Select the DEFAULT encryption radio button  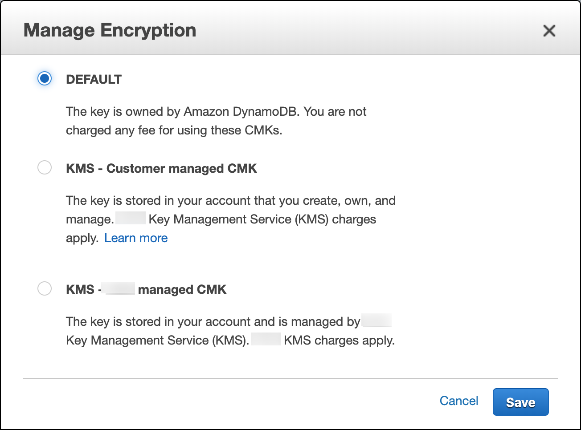pyautogui.click(x=45, y=79)
